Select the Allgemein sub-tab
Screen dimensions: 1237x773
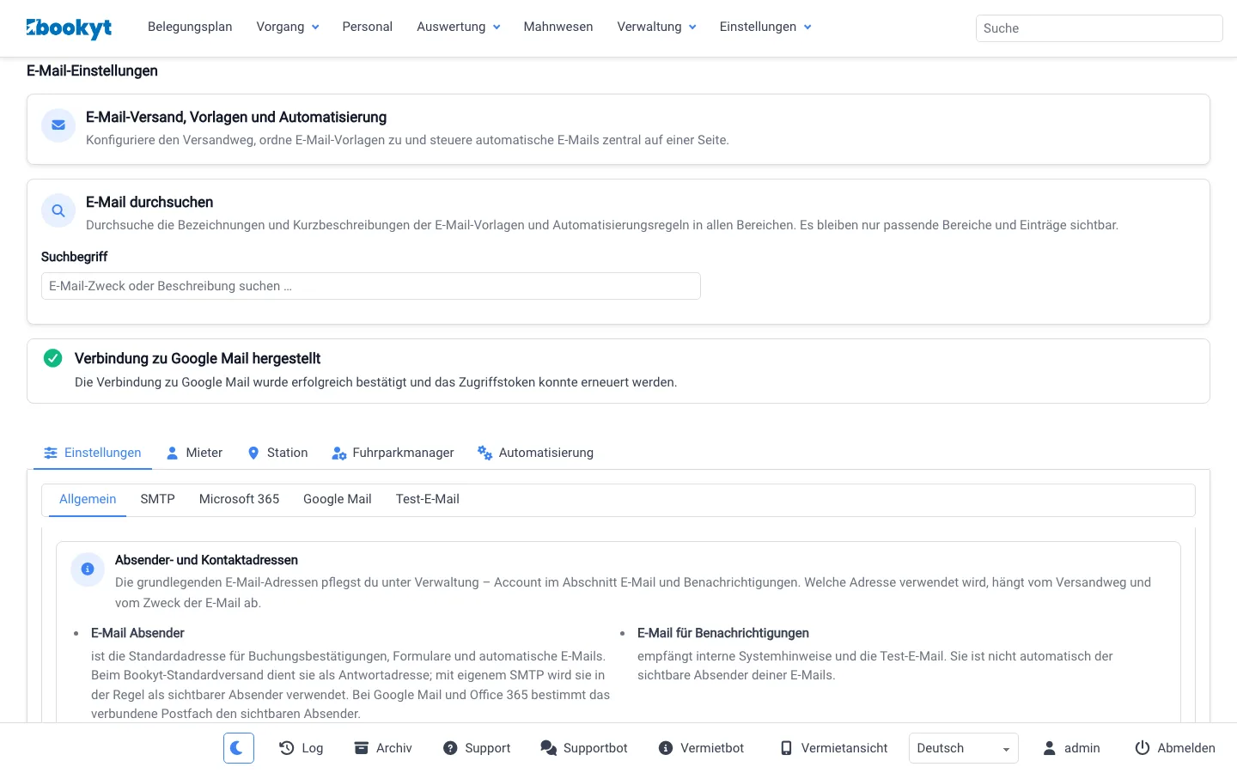(x=88, y=499)
